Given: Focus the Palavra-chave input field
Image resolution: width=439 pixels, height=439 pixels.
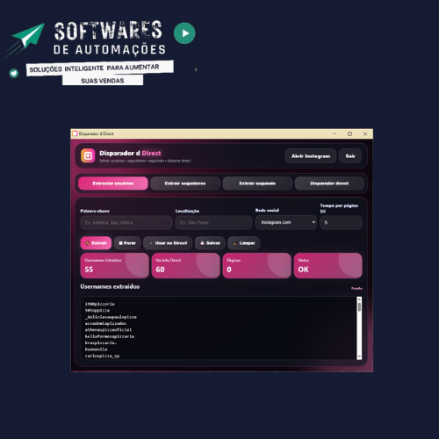Looking at the screenshot, I should 126,222.
